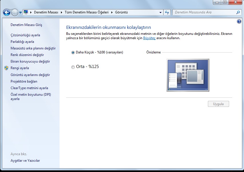Go back with the blue arrow button
Viewport: 244px width, 172px height.
point(7,12)
